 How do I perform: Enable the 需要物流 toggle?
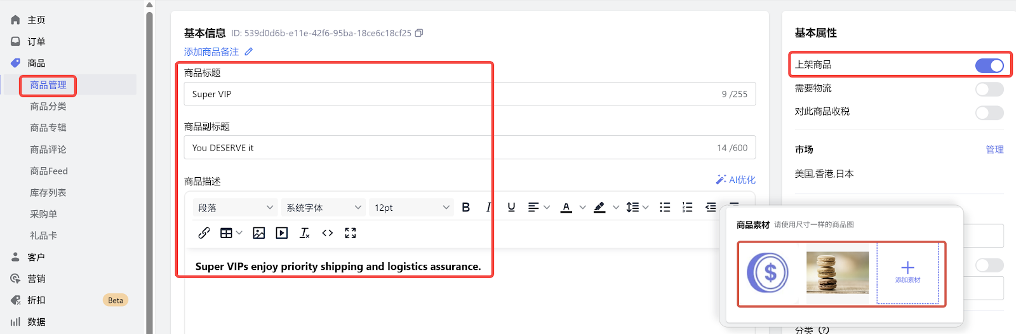tap(989, 89)
